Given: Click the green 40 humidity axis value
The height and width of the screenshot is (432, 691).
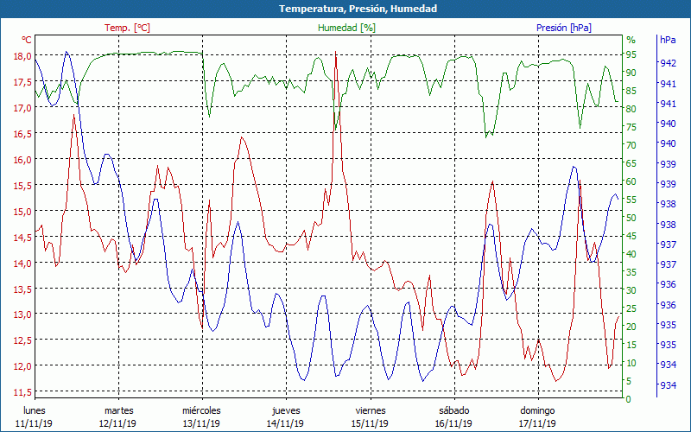Looking at the screenshot, I should [631, 254].
